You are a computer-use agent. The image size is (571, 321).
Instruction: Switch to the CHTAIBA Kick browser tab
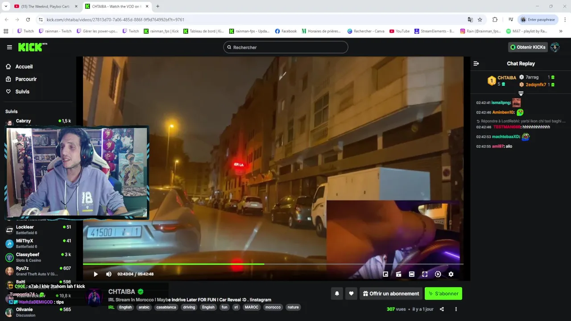(117, 6)
